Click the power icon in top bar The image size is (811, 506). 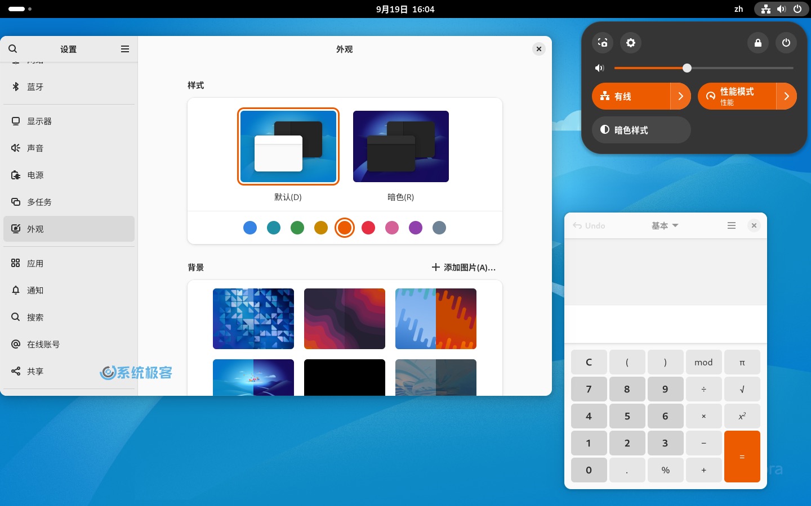(797, 9)
